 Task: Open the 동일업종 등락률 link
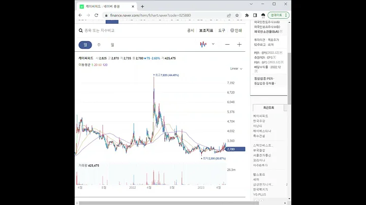[265, 83]
